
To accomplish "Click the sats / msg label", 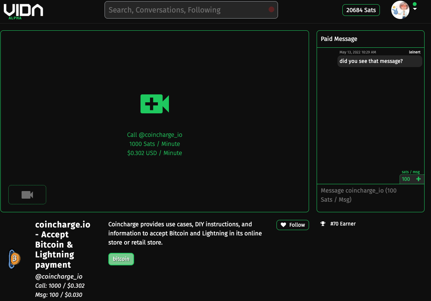I will pyautogui.click(x=411, y=172).
